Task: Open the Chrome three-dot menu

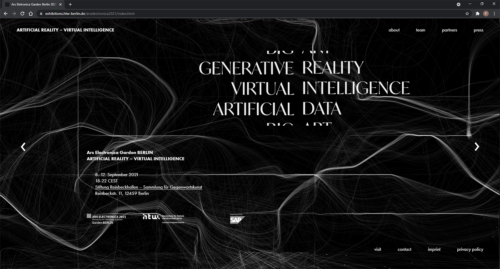Action: pyautogui.click(x=495, y=13)
